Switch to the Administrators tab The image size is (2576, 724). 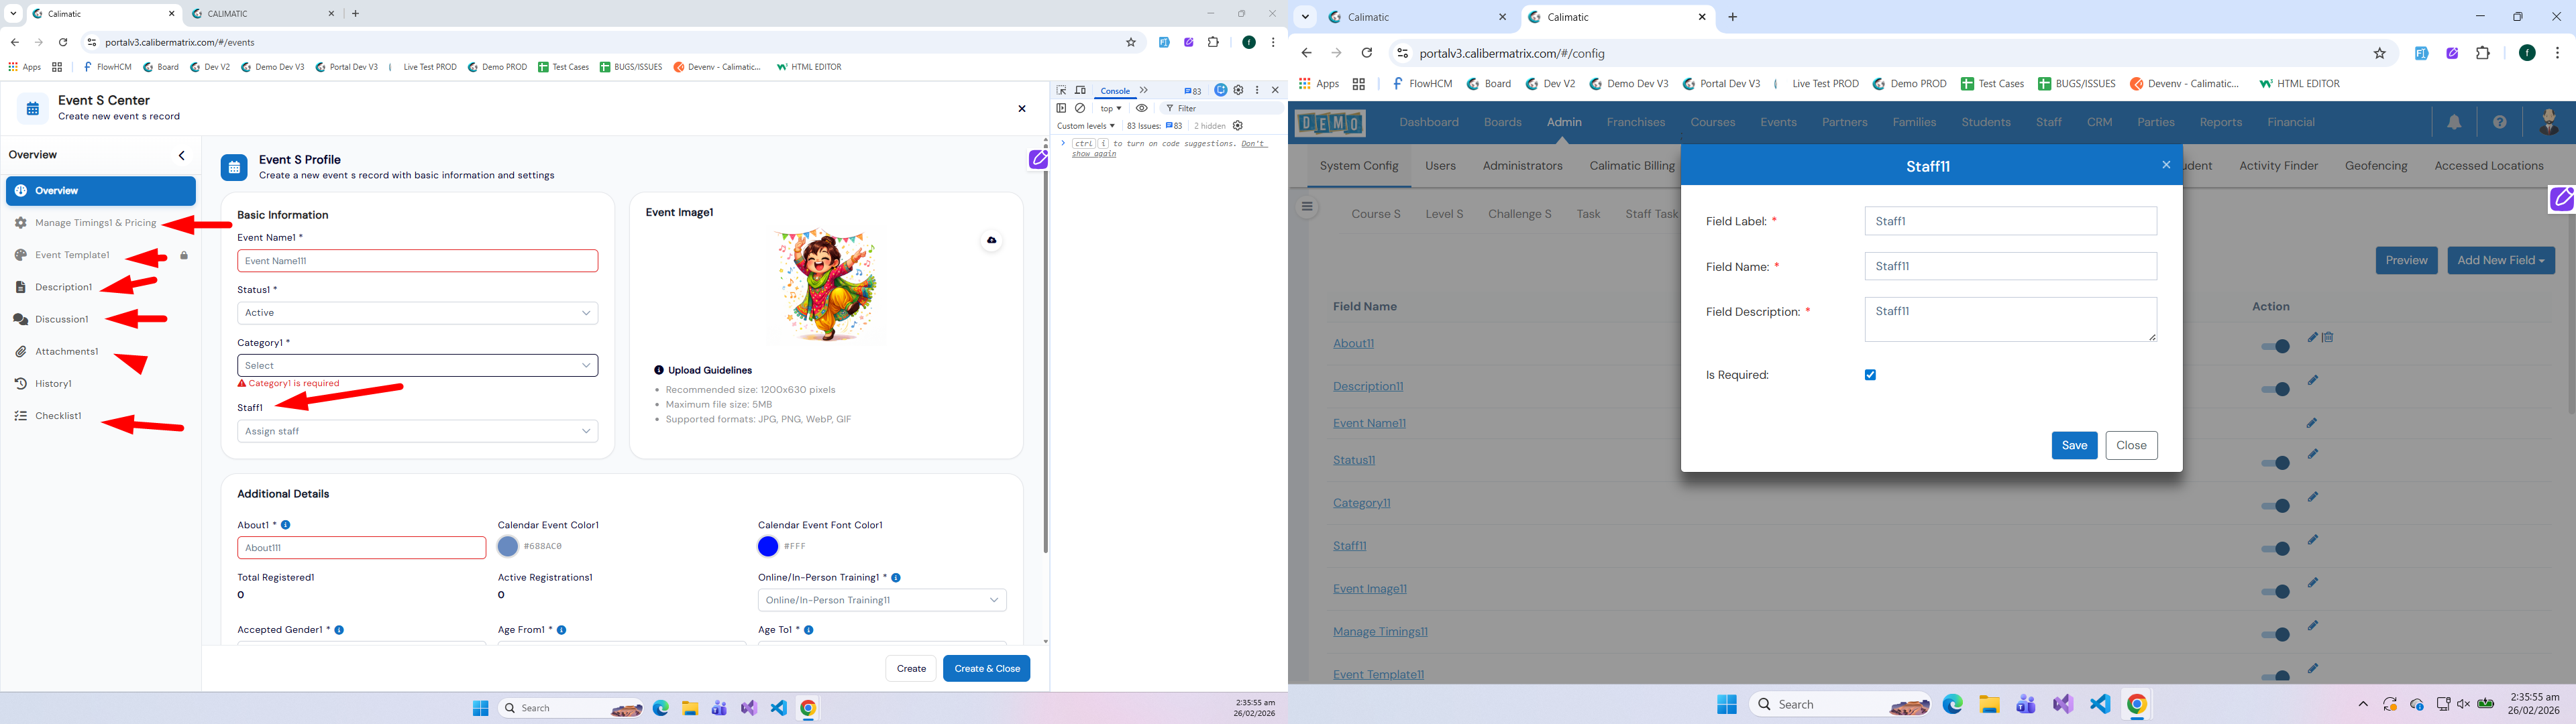coord(1522,166)
